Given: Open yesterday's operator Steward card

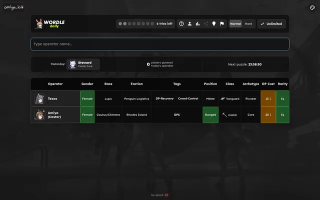Looking at the screenshot, I should [x=83, y=64].
